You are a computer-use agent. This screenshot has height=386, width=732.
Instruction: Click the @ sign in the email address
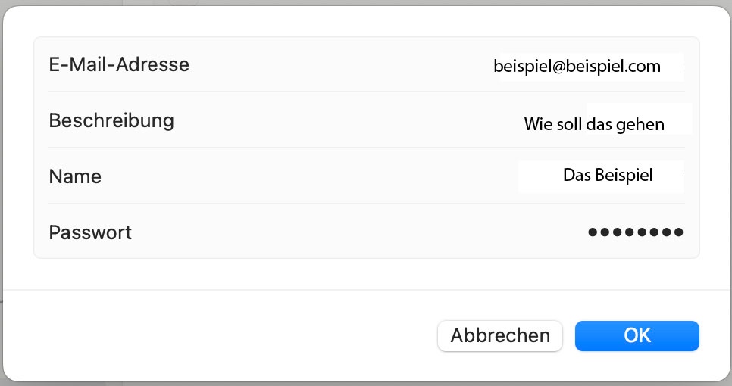pos(561,67)
